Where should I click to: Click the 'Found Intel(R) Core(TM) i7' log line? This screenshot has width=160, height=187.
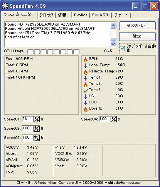(47, 33)
